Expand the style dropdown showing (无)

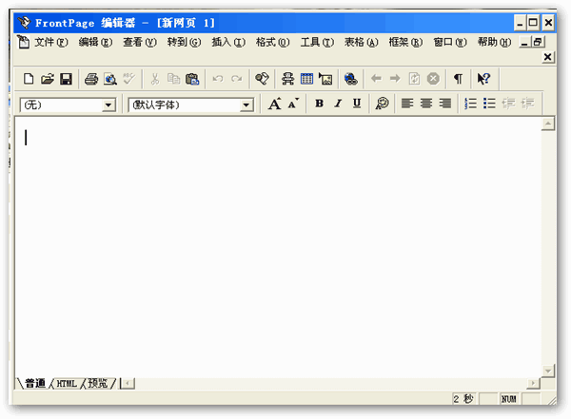point(108,105)
